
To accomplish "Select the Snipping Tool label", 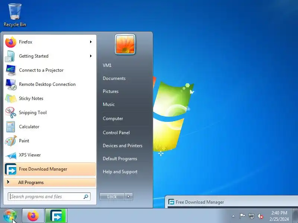I will click(33, 113).
